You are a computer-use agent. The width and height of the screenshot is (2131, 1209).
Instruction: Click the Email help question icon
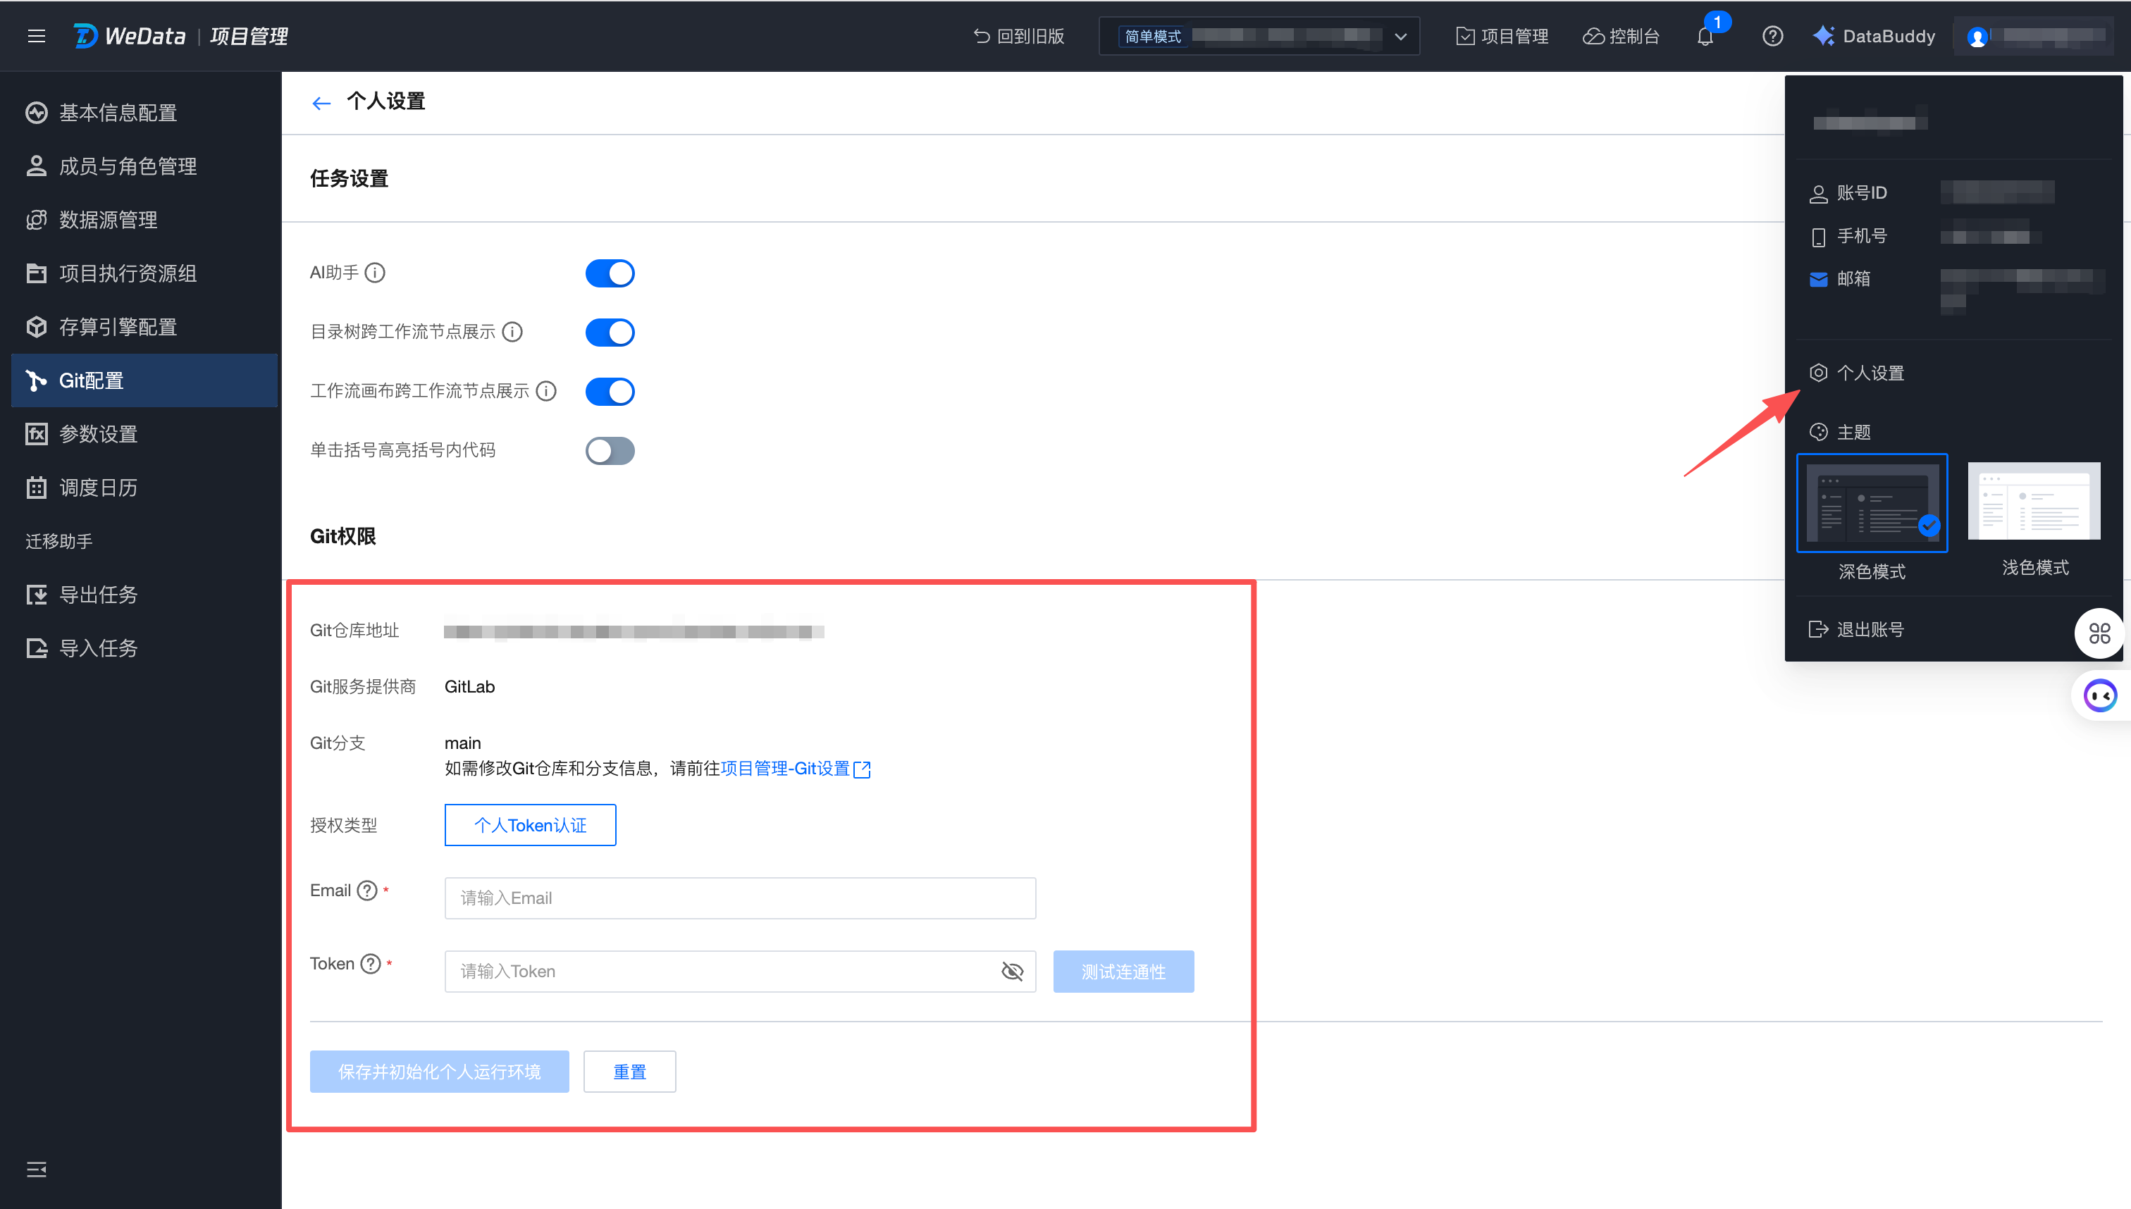point(367,890)
